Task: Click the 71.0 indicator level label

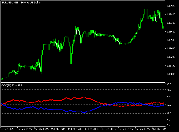Action: [169, 90]
